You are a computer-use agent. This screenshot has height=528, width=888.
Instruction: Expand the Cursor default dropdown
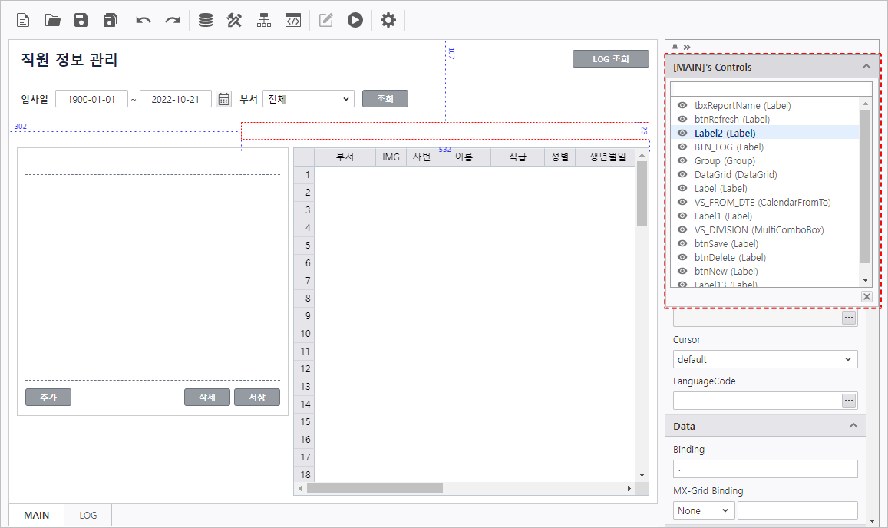pos(765,359)
